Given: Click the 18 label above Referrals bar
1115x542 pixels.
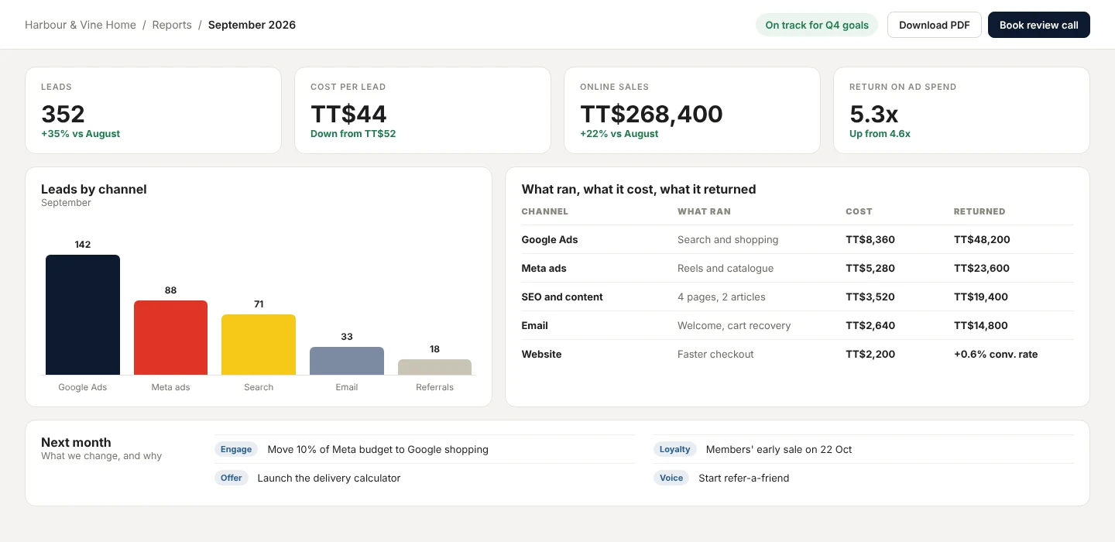Looking at the screenshot, I should coord(434,349).
